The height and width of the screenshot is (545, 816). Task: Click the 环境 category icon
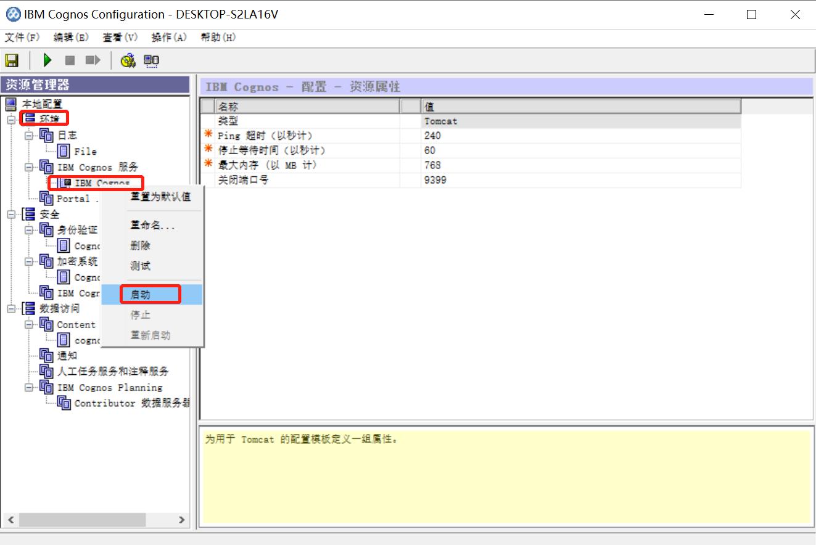(x=29, y=118)
